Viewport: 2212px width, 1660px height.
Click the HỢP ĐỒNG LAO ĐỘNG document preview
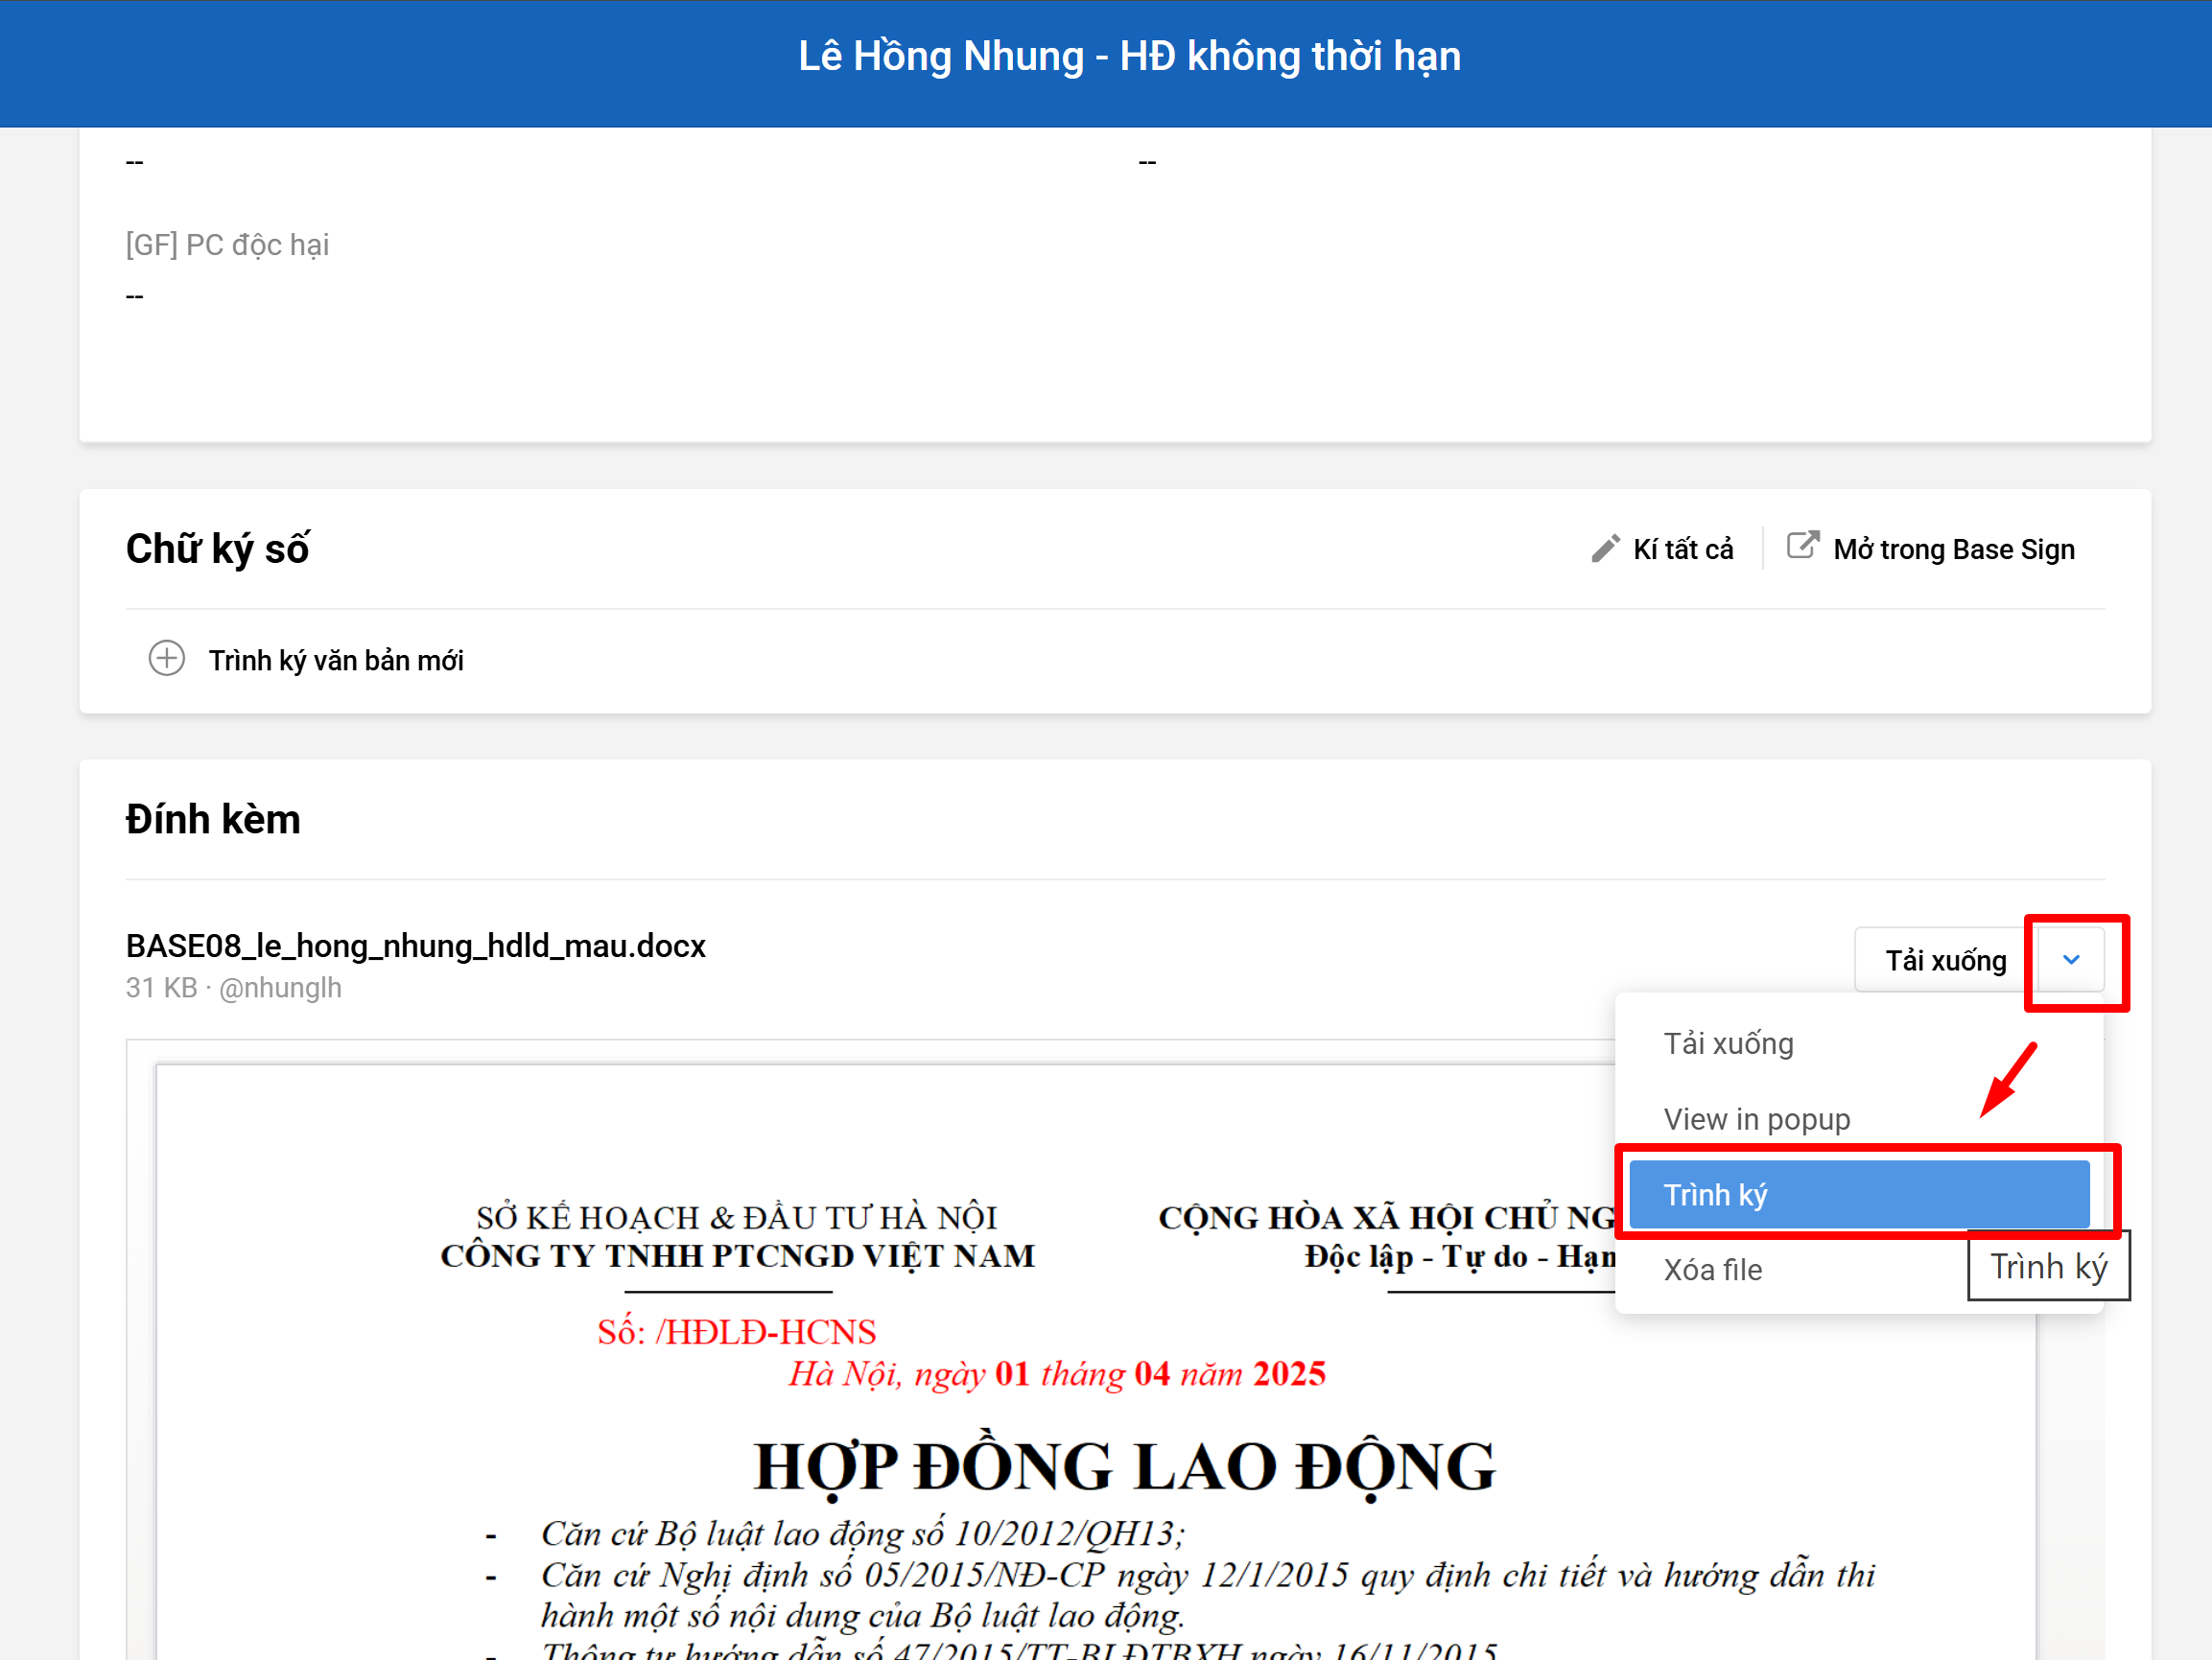1123,1467
